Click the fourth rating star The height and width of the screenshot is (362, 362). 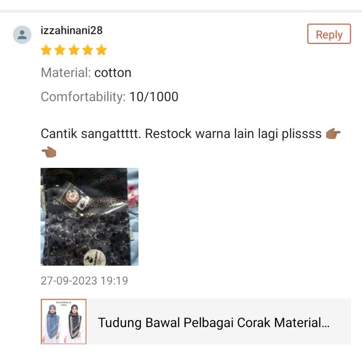pos(88,50)
